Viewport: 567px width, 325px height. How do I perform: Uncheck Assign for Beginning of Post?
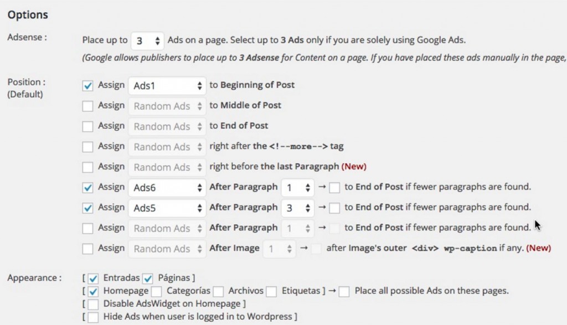[88, 85]
